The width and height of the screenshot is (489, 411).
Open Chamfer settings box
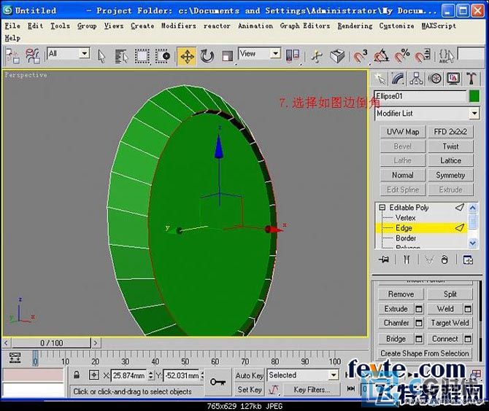419,324
